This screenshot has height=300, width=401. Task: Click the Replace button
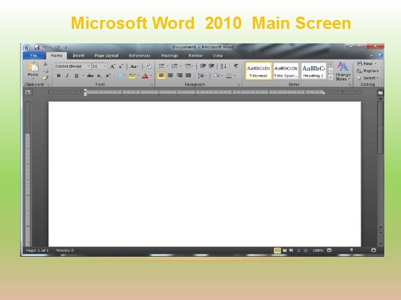368,71
